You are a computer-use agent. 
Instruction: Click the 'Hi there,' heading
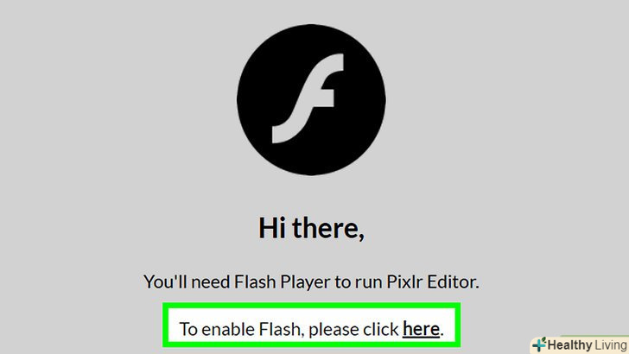(311, 228)
